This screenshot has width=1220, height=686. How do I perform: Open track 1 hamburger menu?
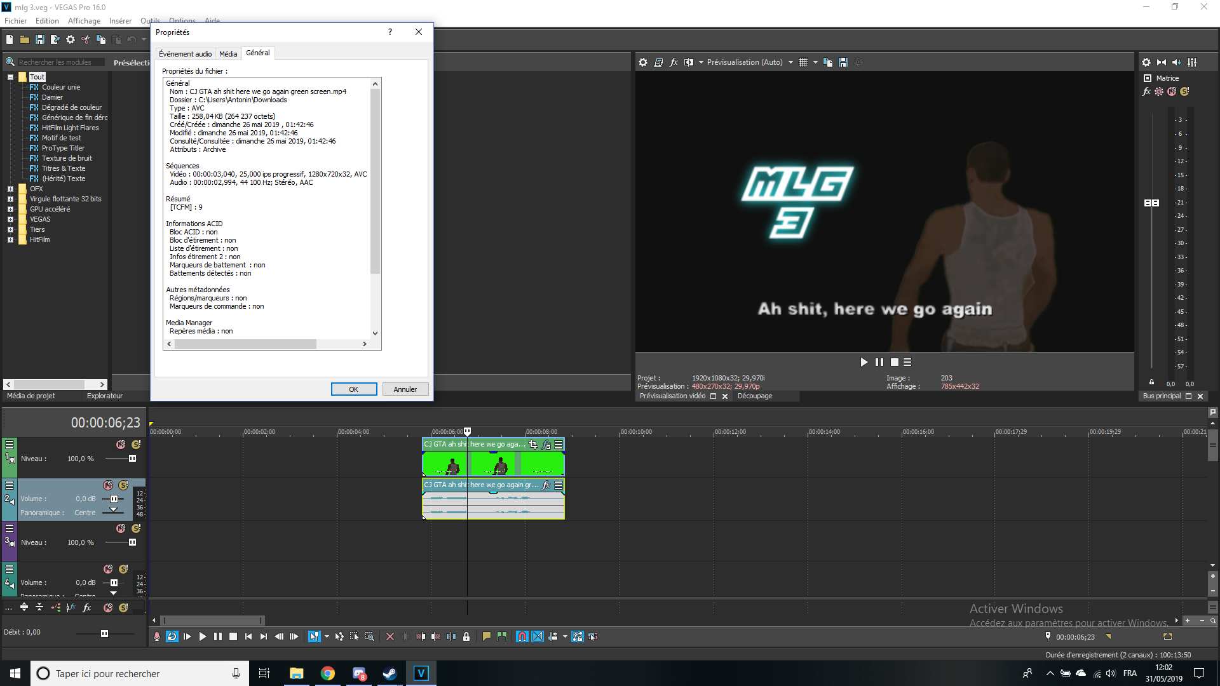coord(10,445)
